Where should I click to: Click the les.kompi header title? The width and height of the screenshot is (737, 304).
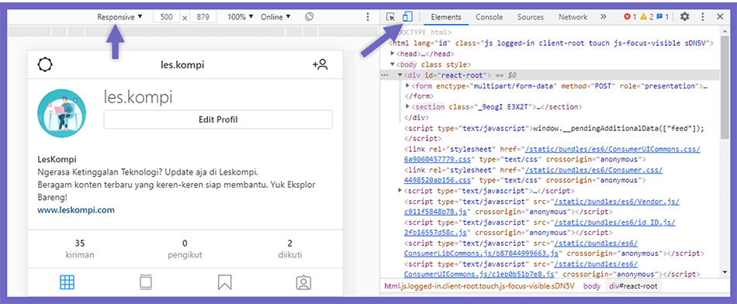click(x=182, y=65)
